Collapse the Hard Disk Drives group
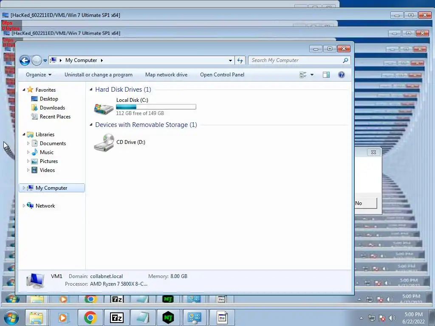Image resolution: width=435 pixels, height=326 pixels. point(91,89)
